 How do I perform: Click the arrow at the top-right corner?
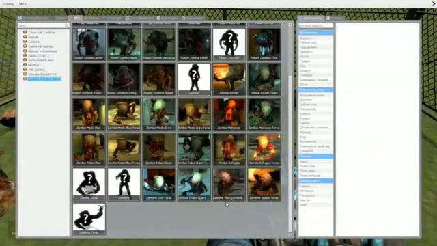pos(434,4)
